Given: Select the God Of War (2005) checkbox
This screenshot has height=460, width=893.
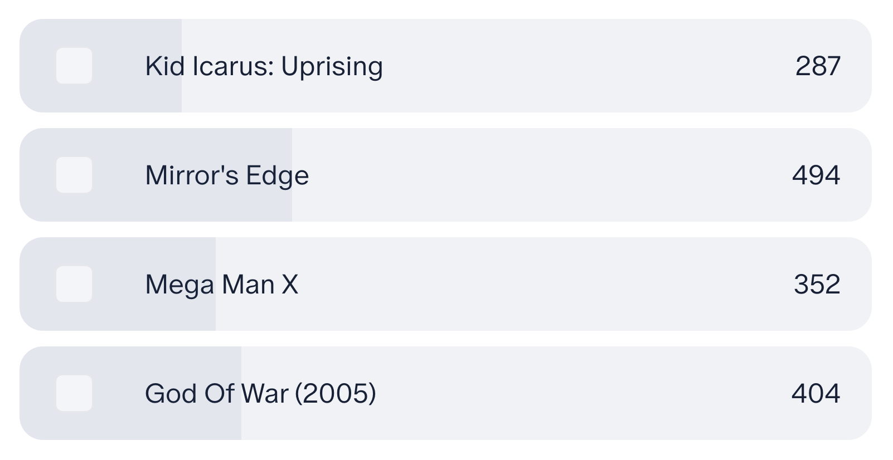Looking at the screenshot, I should pos(74,393).
